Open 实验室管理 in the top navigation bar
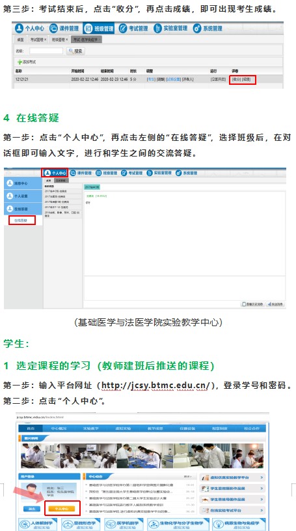 point(170,29)
